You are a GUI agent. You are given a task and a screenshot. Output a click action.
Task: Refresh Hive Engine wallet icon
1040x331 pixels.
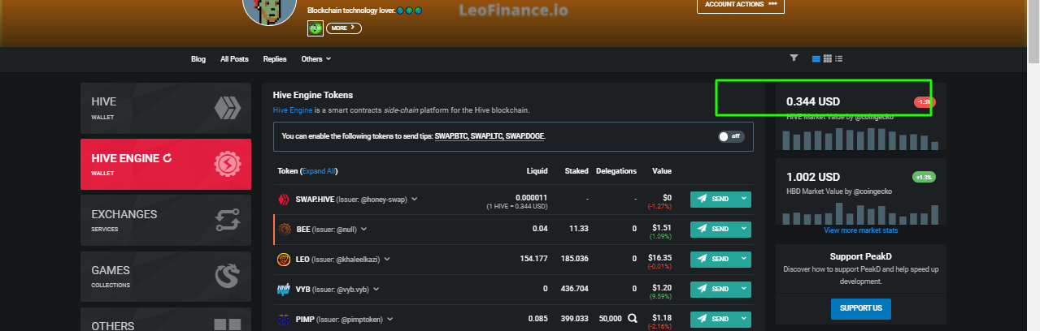[x=168, y=158]
